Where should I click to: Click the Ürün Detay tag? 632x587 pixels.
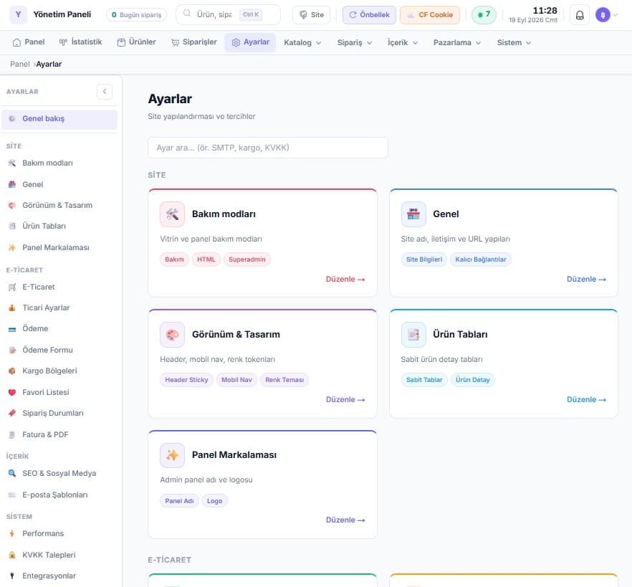click(473, 380)
